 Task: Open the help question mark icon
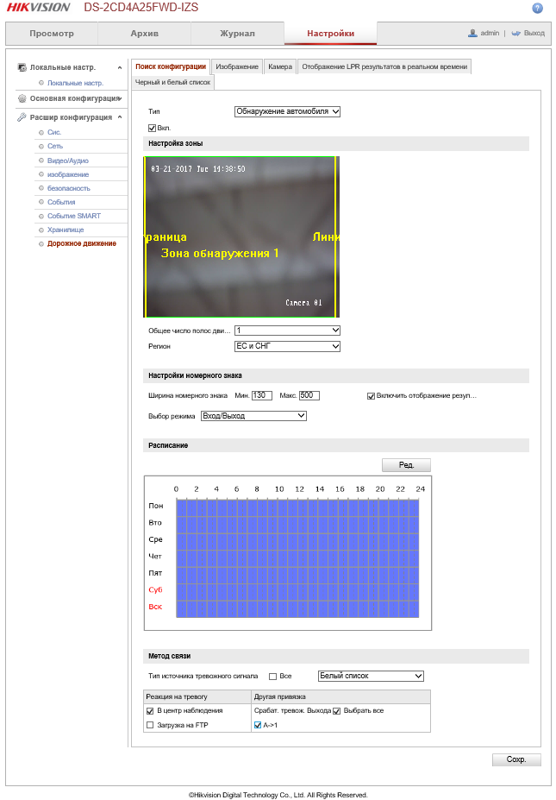(537, 8)
